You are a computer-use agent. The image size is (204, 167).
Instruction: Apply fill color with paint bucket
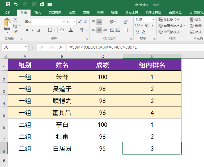pos(62,30)
